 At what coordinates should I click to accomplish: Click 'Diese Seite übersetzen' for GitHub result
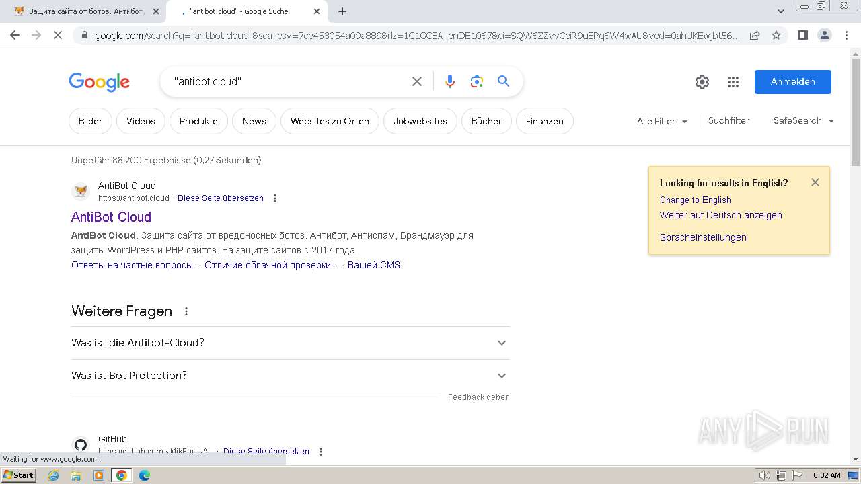[x=266, y=452]
